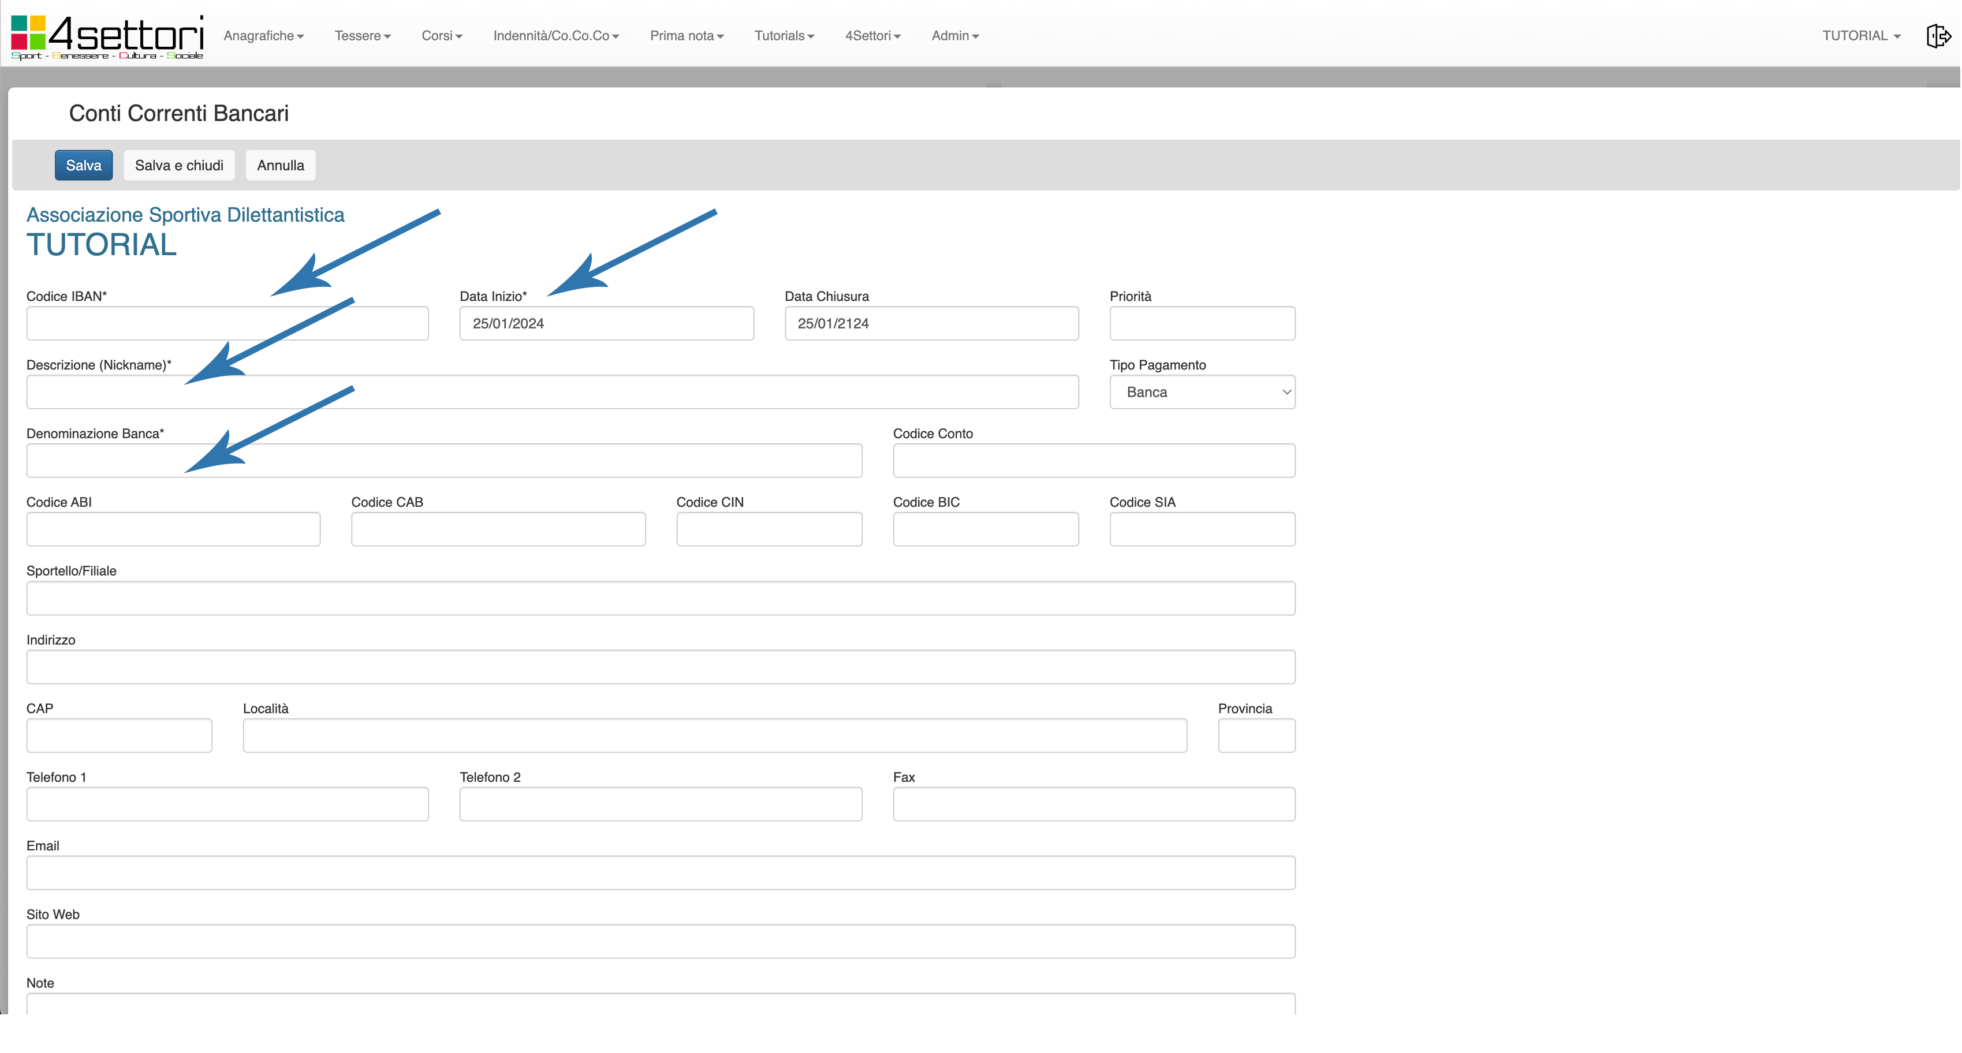Click the Codice BIC input
This screenshot has height=1053, width=1962.
pos(985,529)
